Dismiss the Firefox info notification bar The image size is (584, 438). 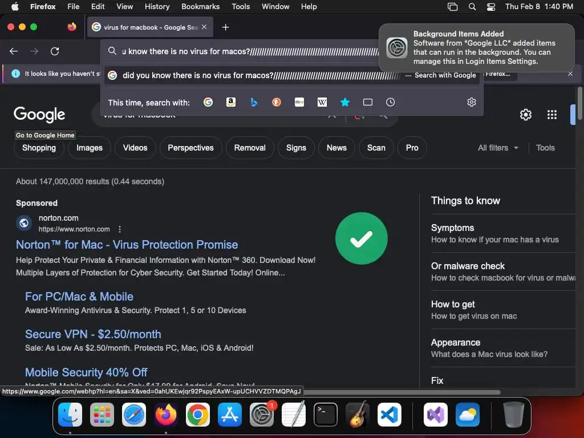click(570, 74)
